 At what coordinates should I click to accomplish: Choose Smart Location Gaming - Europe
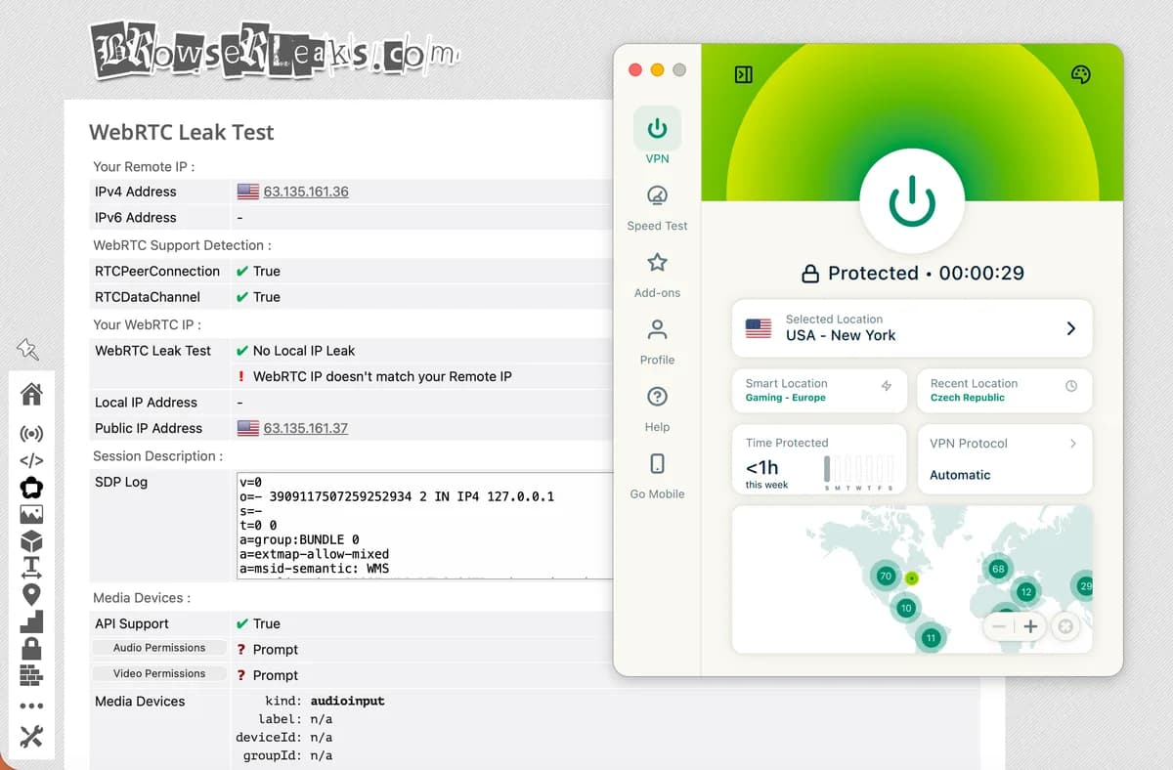(x=819, y=390)
